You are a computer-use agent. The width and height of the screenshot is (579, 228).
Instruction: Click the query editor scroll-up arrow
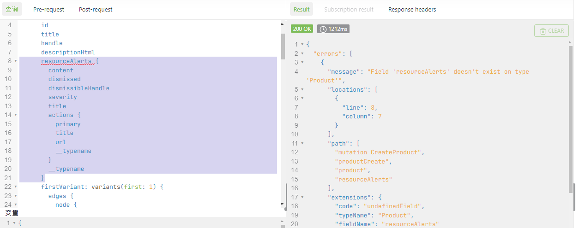pos(283,24)
